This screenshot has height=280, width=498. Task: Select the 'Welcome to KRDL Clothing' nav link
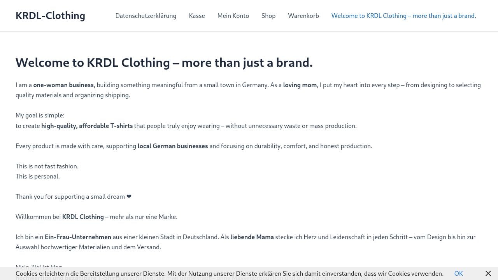pyautogui.click(x=404, y=16)
